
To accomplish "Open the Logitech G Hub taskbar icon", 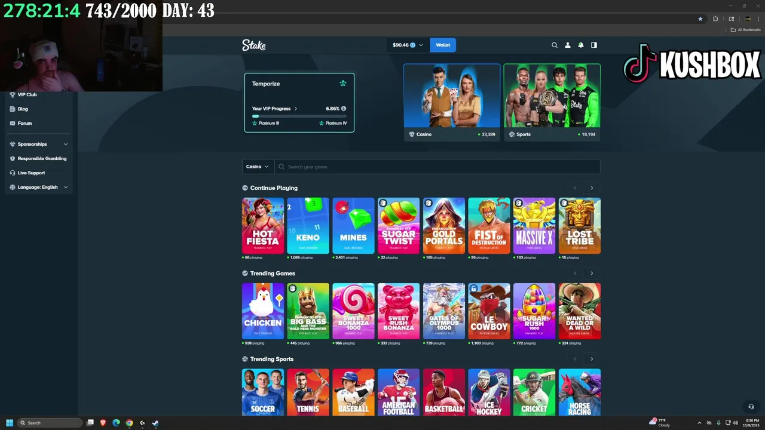I will click(142, 423).
